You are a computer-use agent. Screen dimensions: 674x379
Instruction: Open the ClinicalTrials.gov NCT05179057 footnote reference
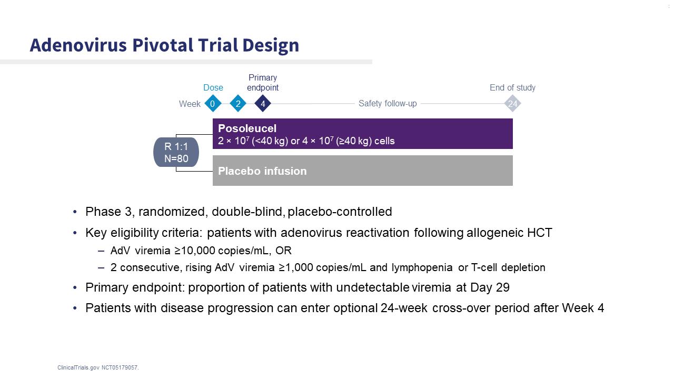pos(98,367)
